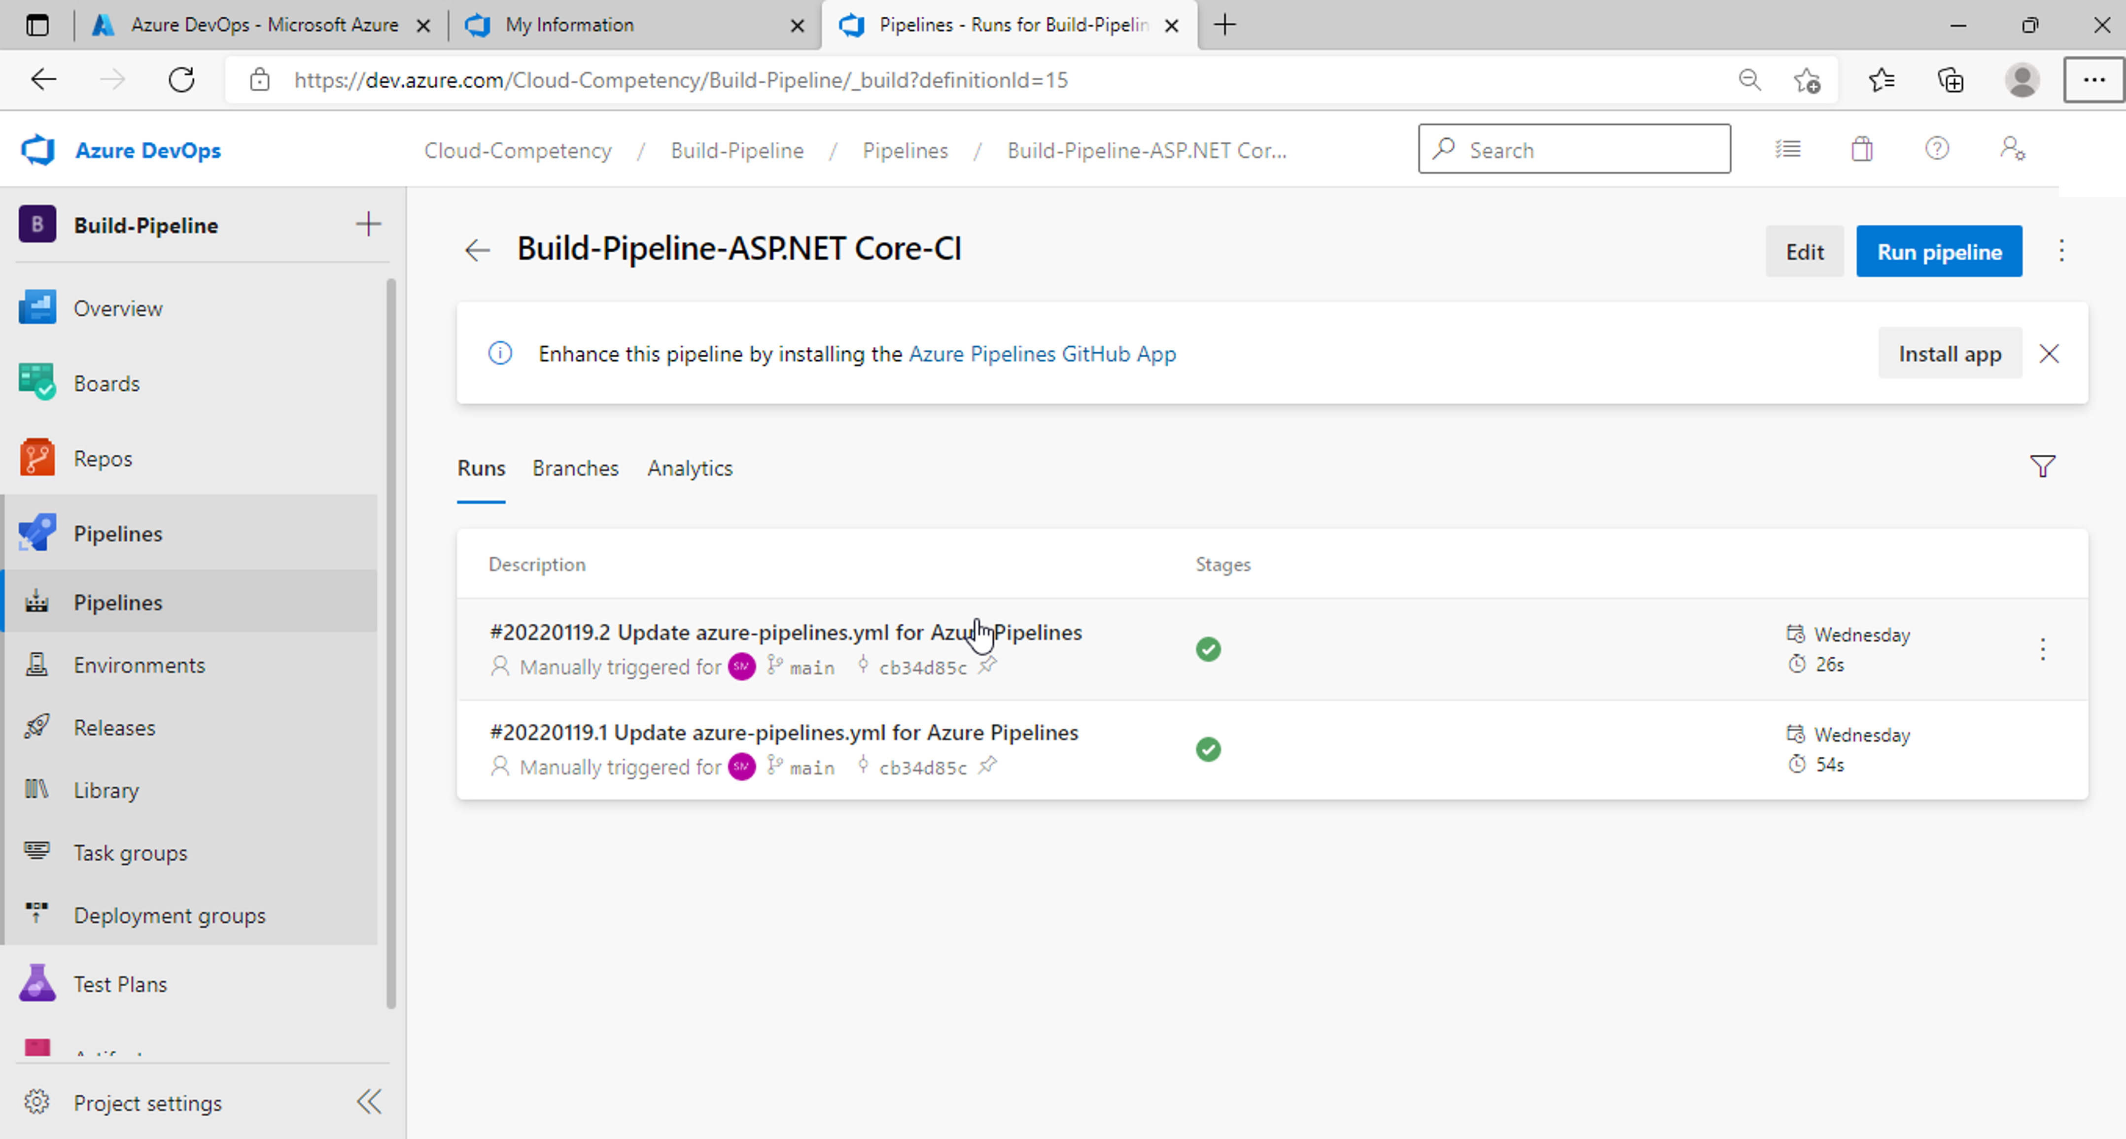Open more options for run #20220119.2
The image size is (2126, 1139).
[x=2042, y=649]
